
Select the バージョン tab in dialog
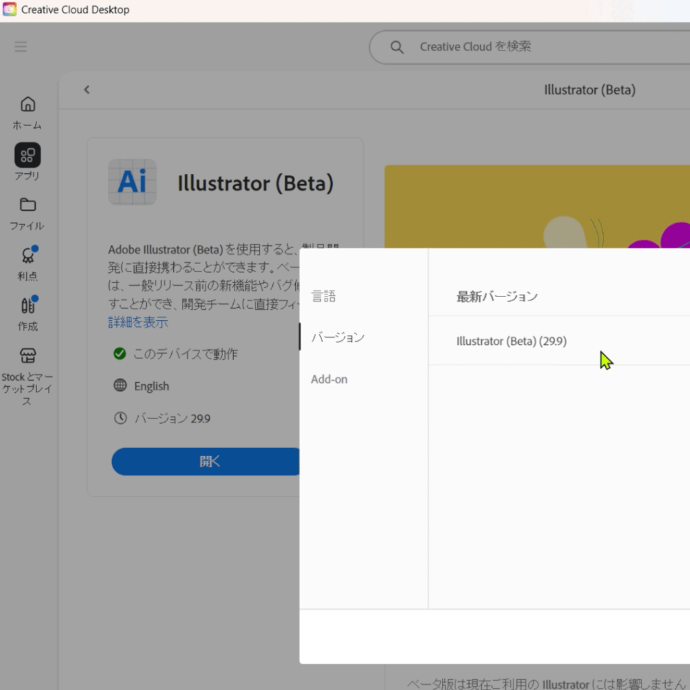point(338,337)
